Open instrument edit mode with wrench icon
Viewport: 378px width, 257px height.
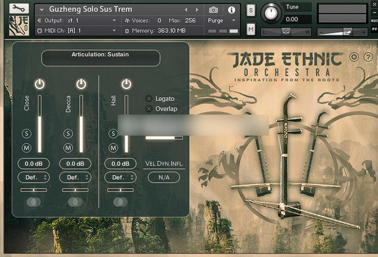19,9
